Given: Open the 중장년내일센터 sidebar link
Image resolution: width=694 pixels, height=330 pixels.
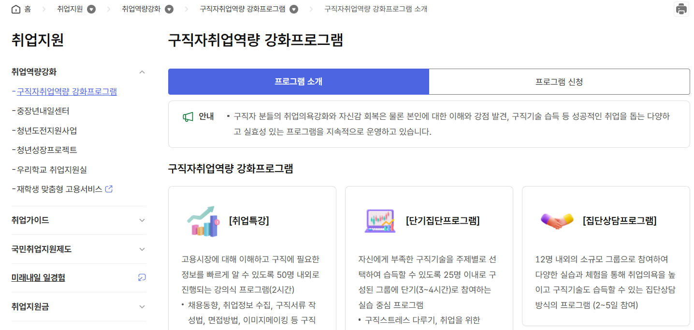Looking at the screenshot, I should tap(48, 110).
